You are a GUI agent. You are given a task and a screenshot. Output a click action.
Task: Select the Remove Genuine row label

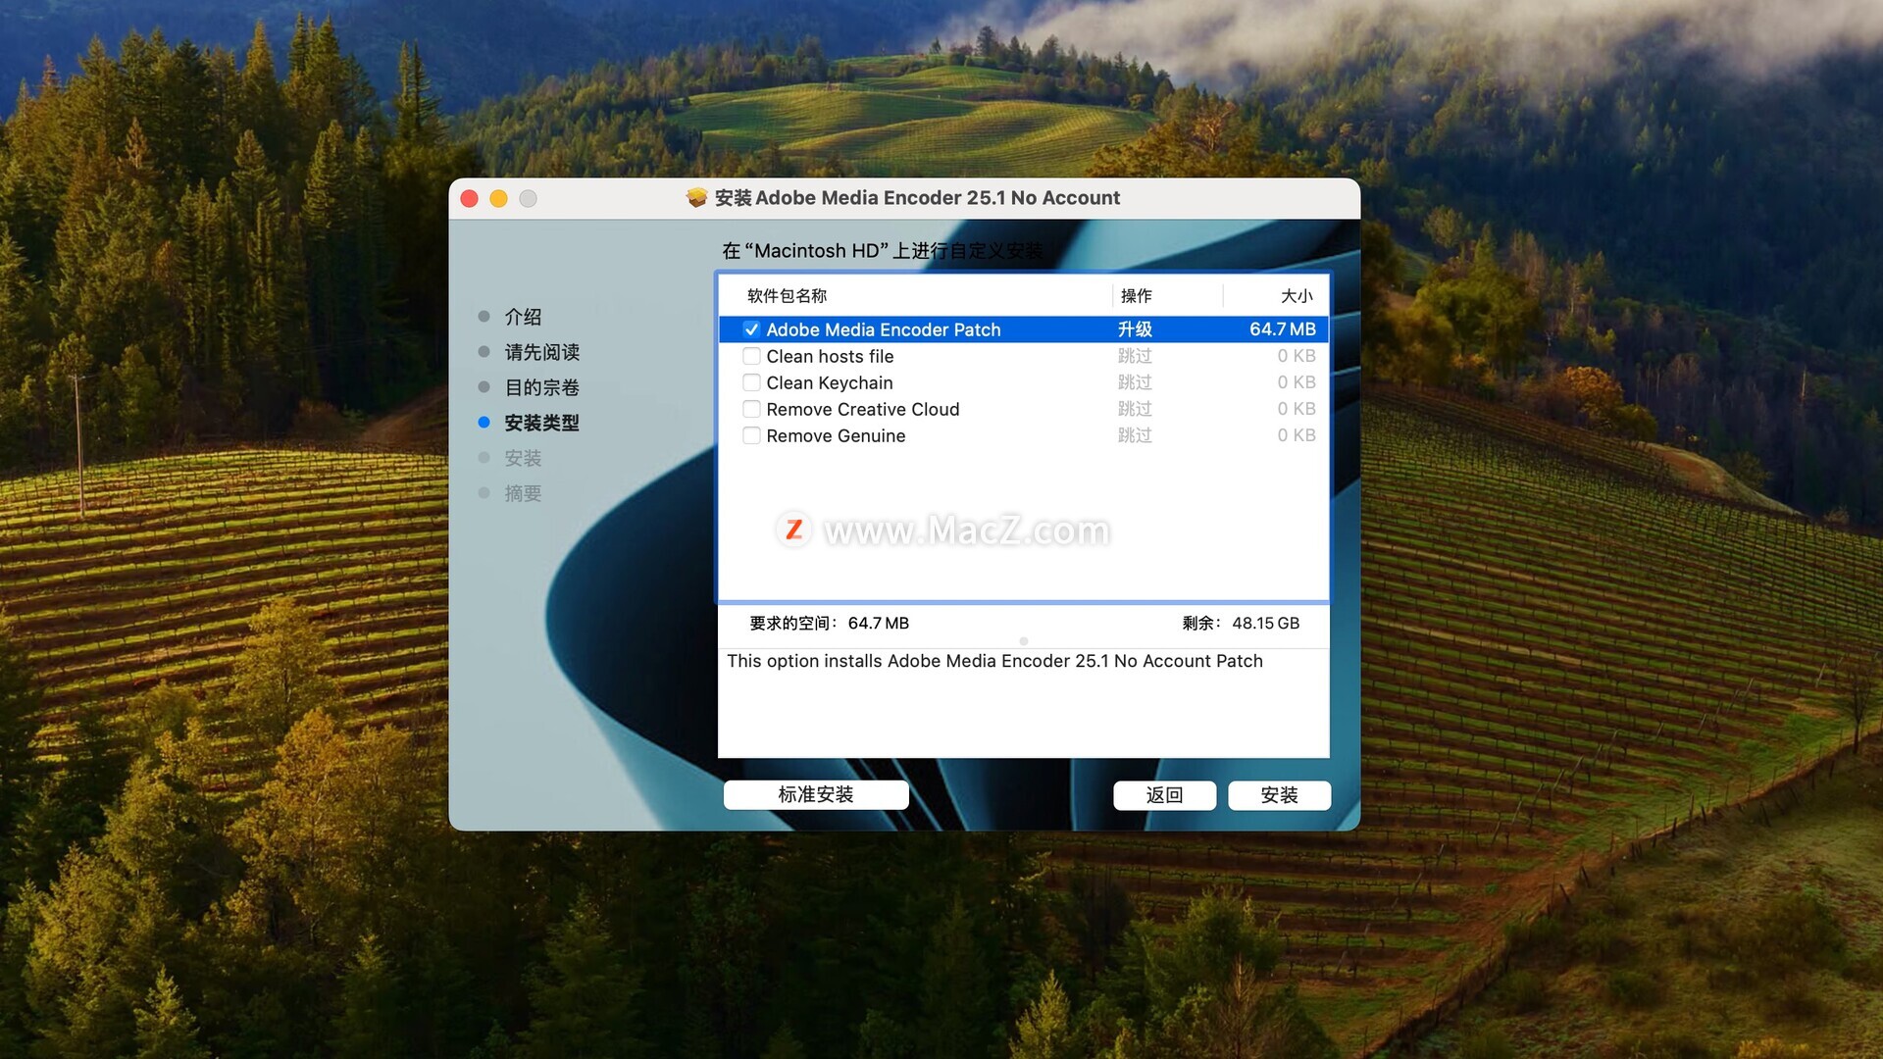pyautogui.click(x=836, y=435)
